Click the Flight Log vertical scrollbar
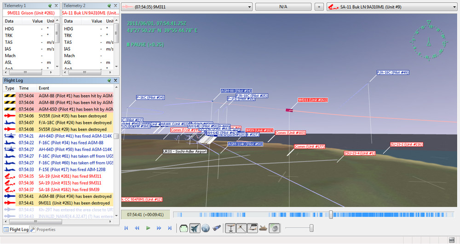460x244 pixels. click(116, 151)
